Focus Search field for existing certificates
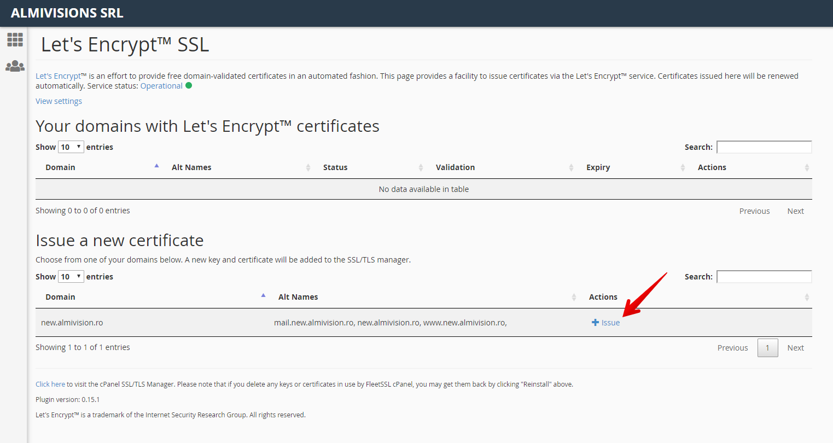 (x=764, y=147)
